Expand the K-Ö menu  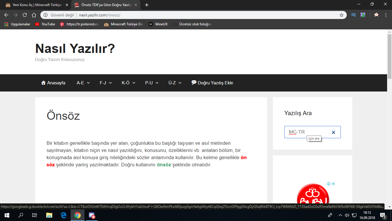click(x=129, y=83)
